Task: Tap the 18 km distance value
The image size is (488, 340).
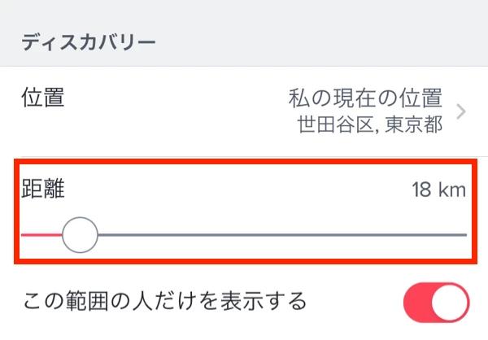Action: pyautogui.click(x=438, y=191)
